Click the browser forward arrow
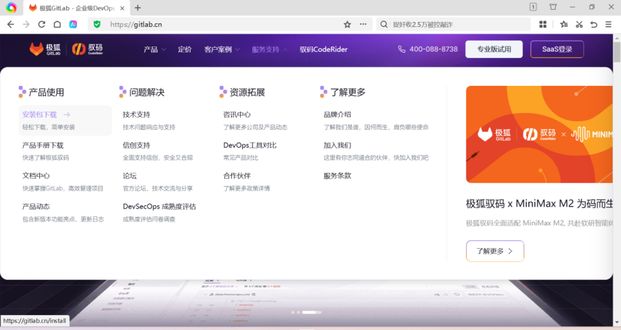This screenshot has height=330, width=621. pos(26,25)
